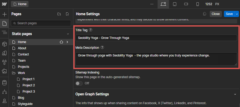Open the Logic flows icon
Image resolution: width=240 pixels, height=107 pixels.
click(x=4, y=92)
